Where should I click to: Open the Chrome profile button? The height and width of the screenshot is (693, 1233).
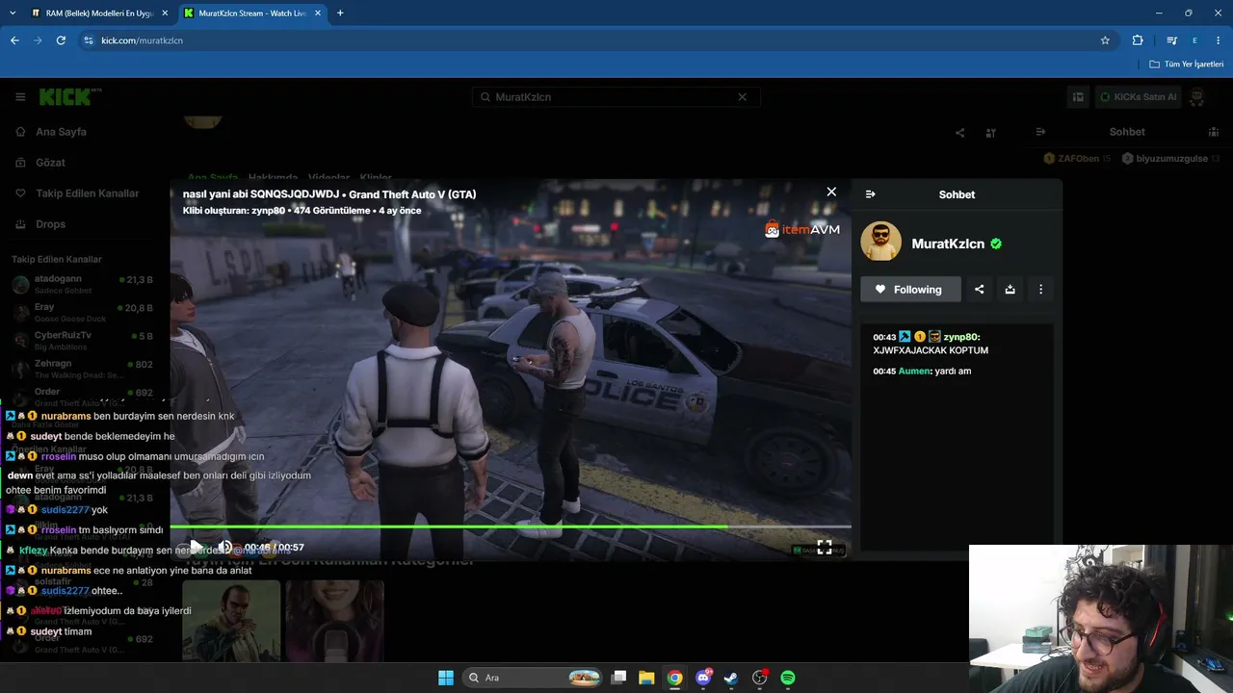coord(1194,40)
